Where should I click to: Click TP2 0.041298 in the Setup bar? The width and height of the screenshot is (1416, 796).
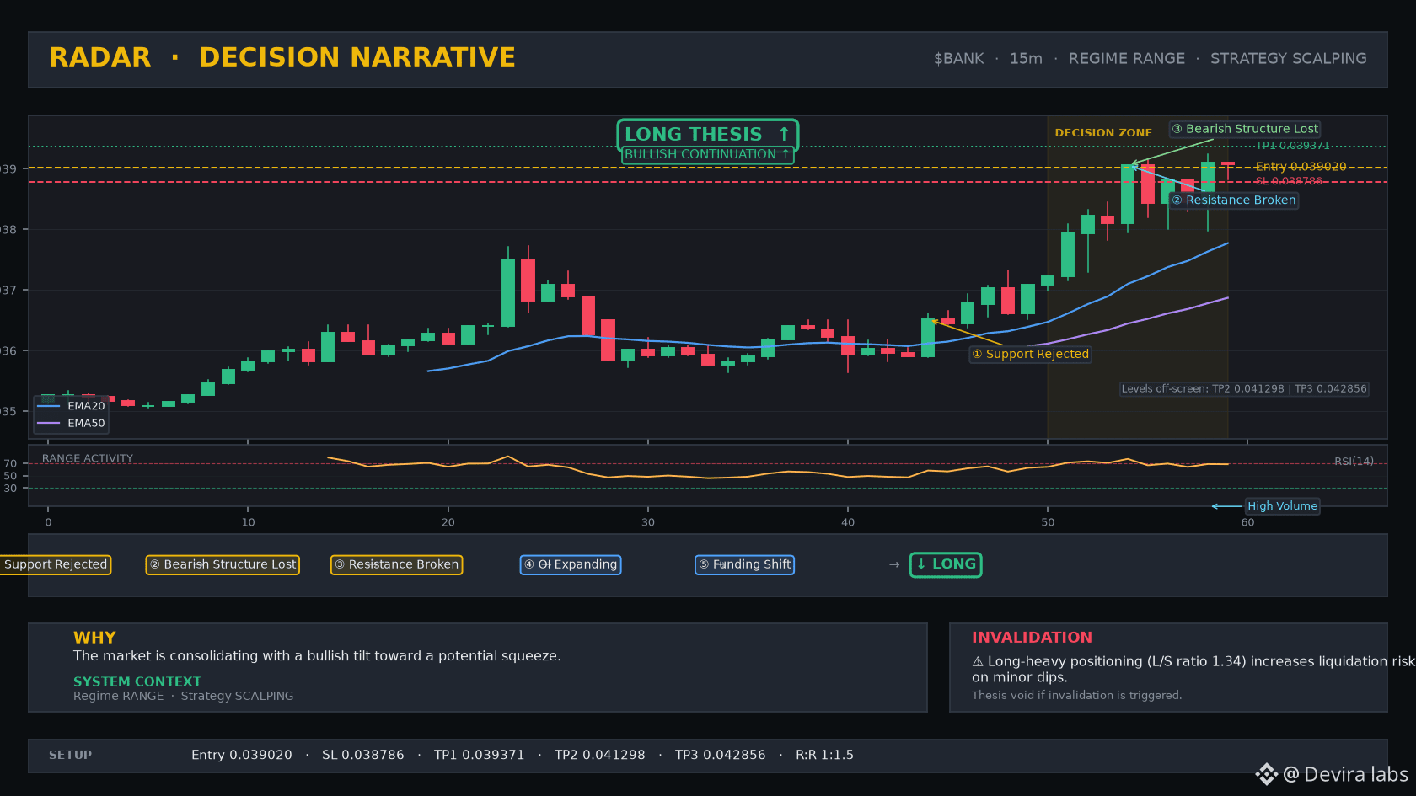600,755
